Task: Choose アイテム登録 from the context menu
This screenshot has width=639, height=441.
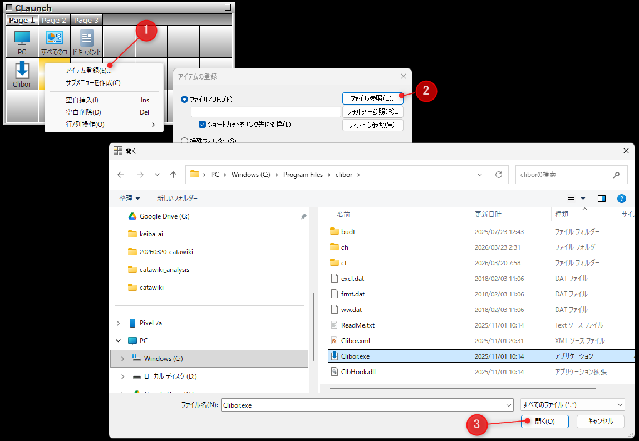Action: click(x=89, y=71)
